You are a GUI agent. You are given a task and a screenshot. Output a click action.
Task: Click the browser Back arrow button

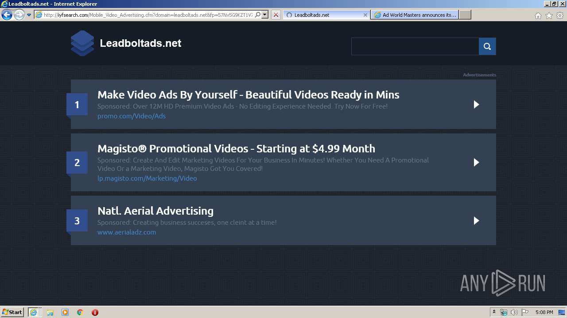tap(7, 15)
